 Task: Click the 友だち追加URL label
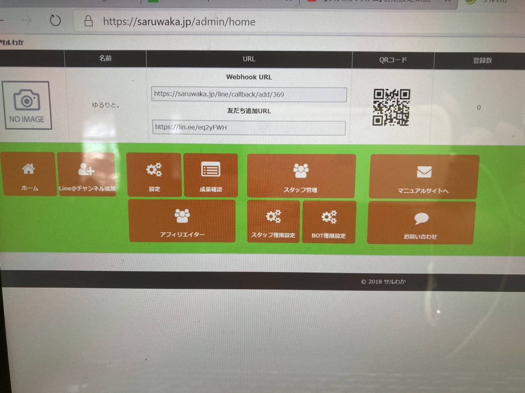pos(249,111)
